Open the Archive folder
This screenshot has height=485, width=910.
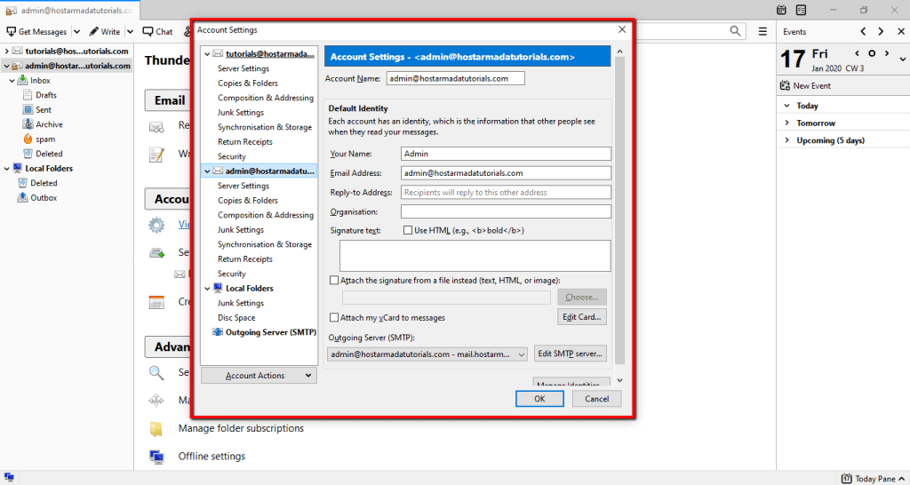pos(49,124)
